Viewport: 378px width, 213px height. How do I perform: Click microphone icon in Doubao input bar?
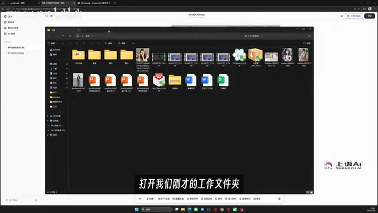(x=279, y=199)
